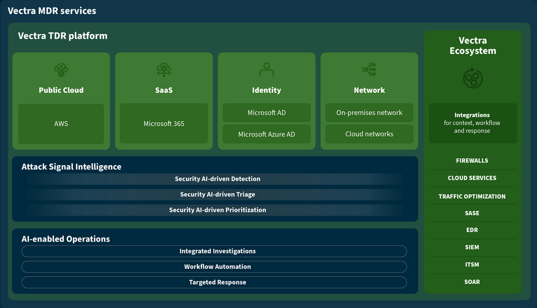Screen dimensions: 537x308
Task: Select the AWS box
Action: click(x=61, y=124)
